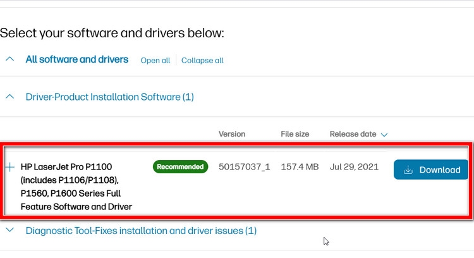The height and width of the screenshot is (258, 474).
Task: Click the Collapse all link
Action: (202, 61)
